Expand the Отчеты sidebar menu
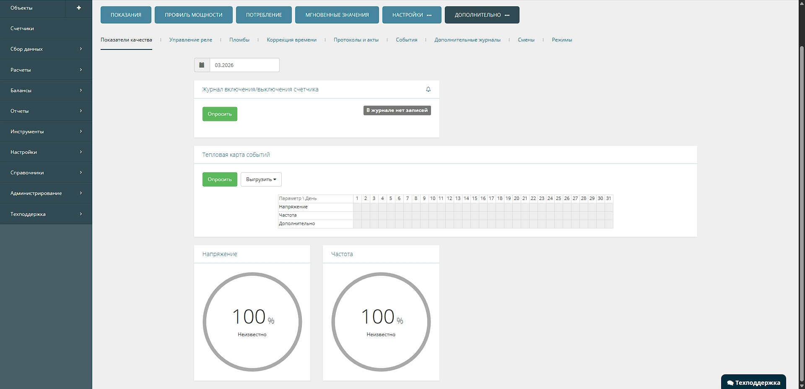805x389 pixels. pos(46,111)
